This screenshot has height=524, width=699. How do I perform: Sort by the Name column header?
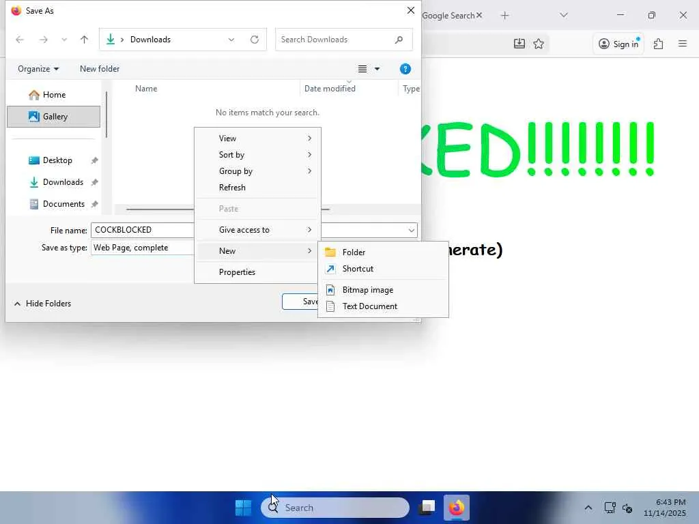point(146,89)
